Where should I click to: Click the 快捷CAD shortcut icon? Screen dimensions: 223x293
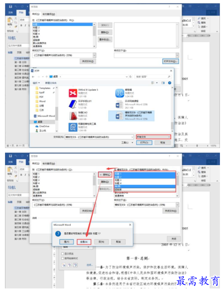[73, 116]
